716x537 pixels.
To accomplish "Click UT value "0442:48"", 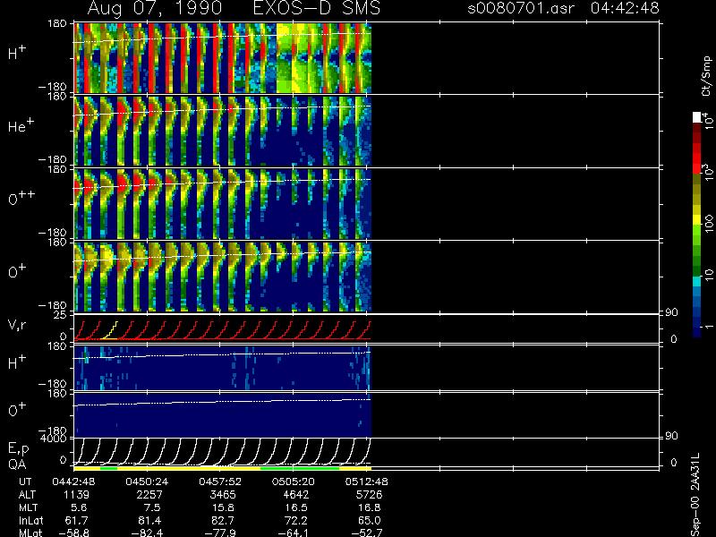I will tap(73, 482).
